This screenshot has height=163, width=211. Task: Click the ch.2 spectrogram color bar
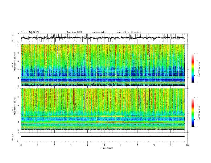[x=193, y=112]
